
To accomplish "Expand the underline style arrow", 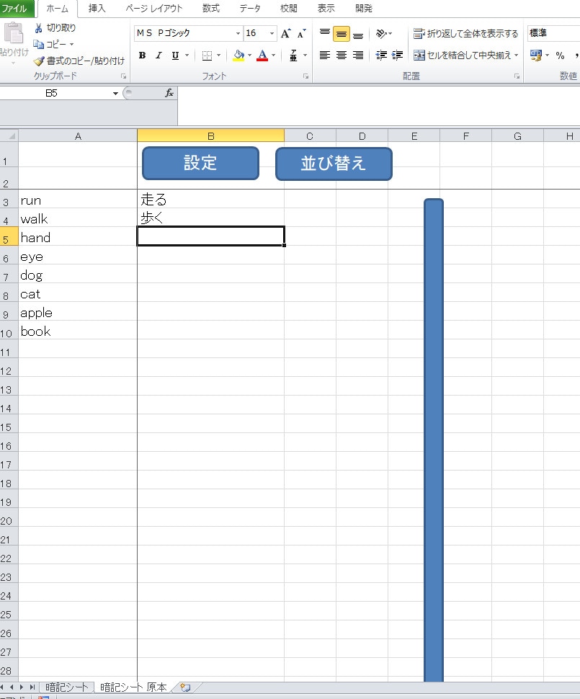I will click(187, 55).
